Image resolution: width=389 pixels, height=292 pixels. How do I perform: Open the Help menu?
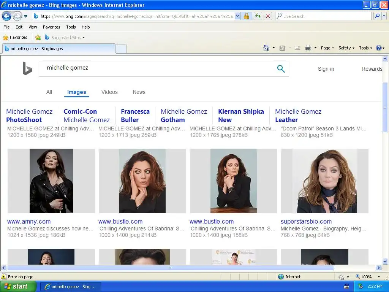(x=86, y=27)
